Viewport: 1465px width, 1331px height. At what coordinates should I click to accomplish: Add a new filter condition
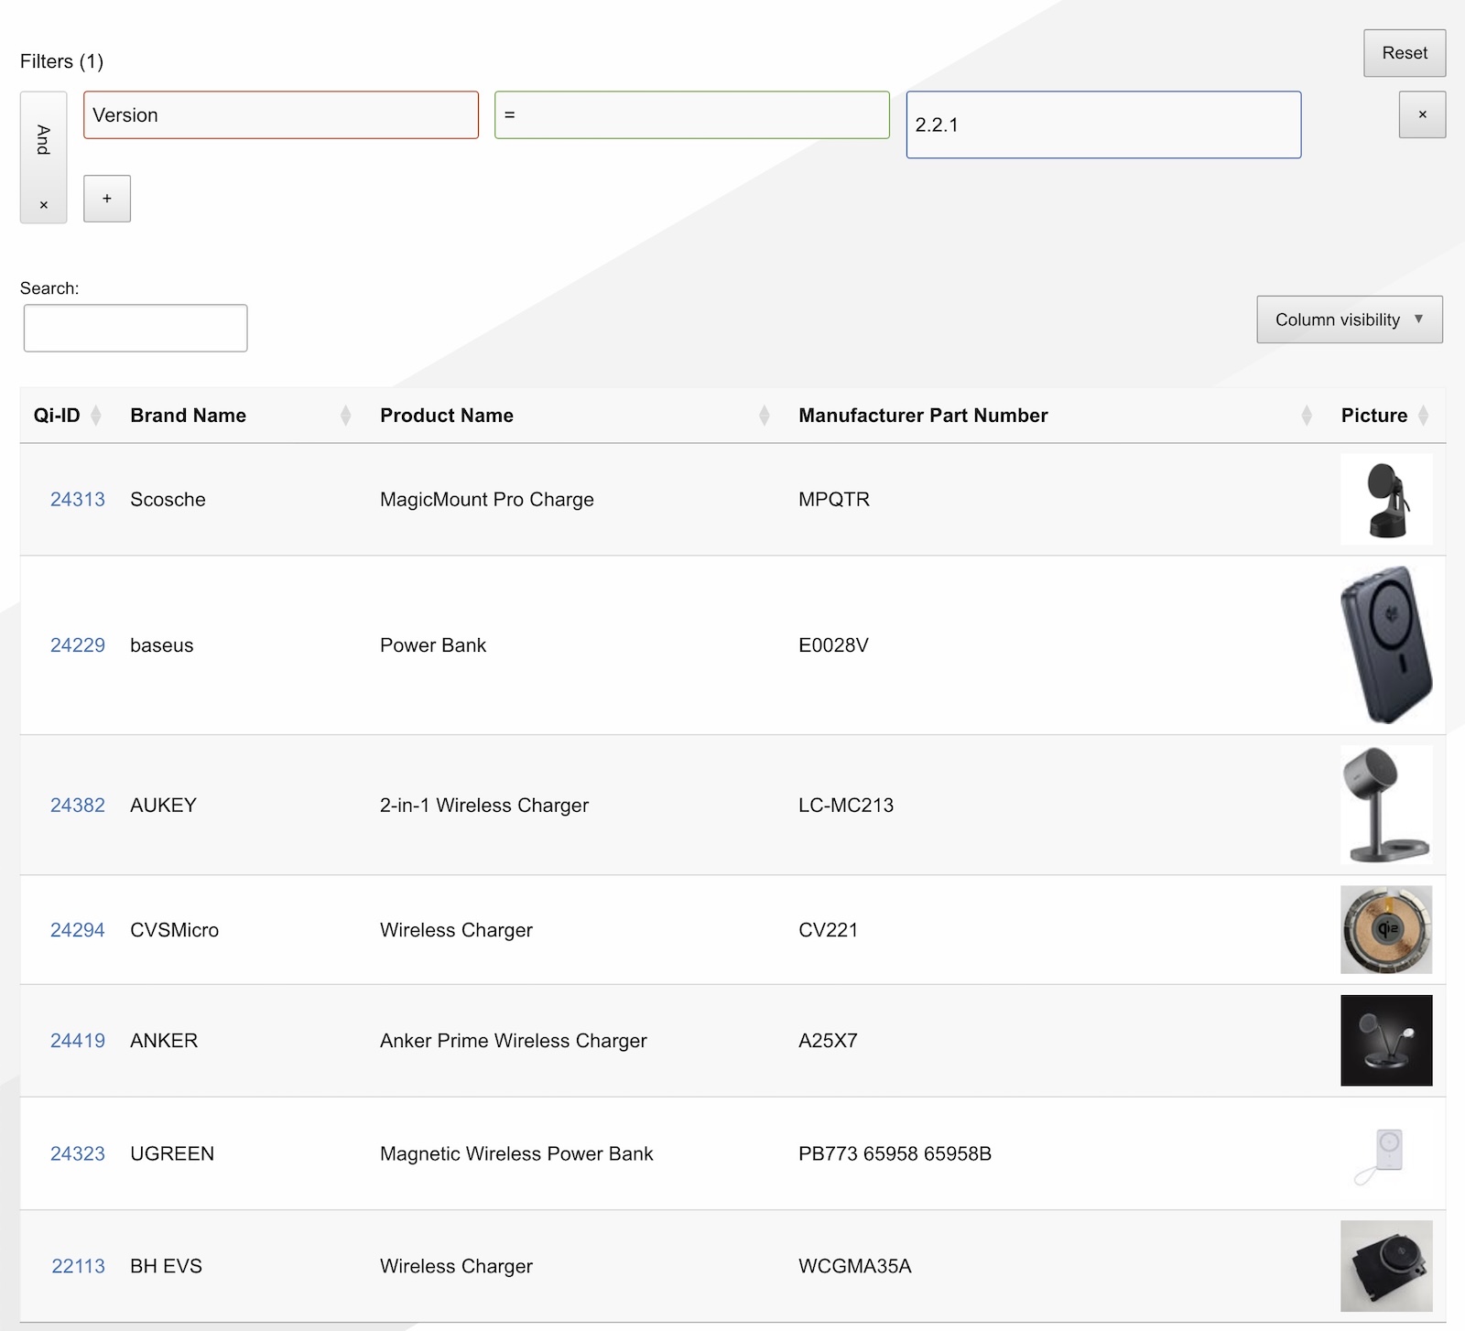point(107,199)
